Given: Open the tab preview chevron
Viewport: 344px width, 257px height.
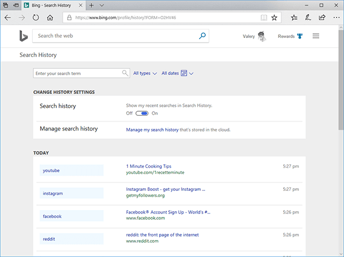Looking at the screenshot, I should point(102,5).
